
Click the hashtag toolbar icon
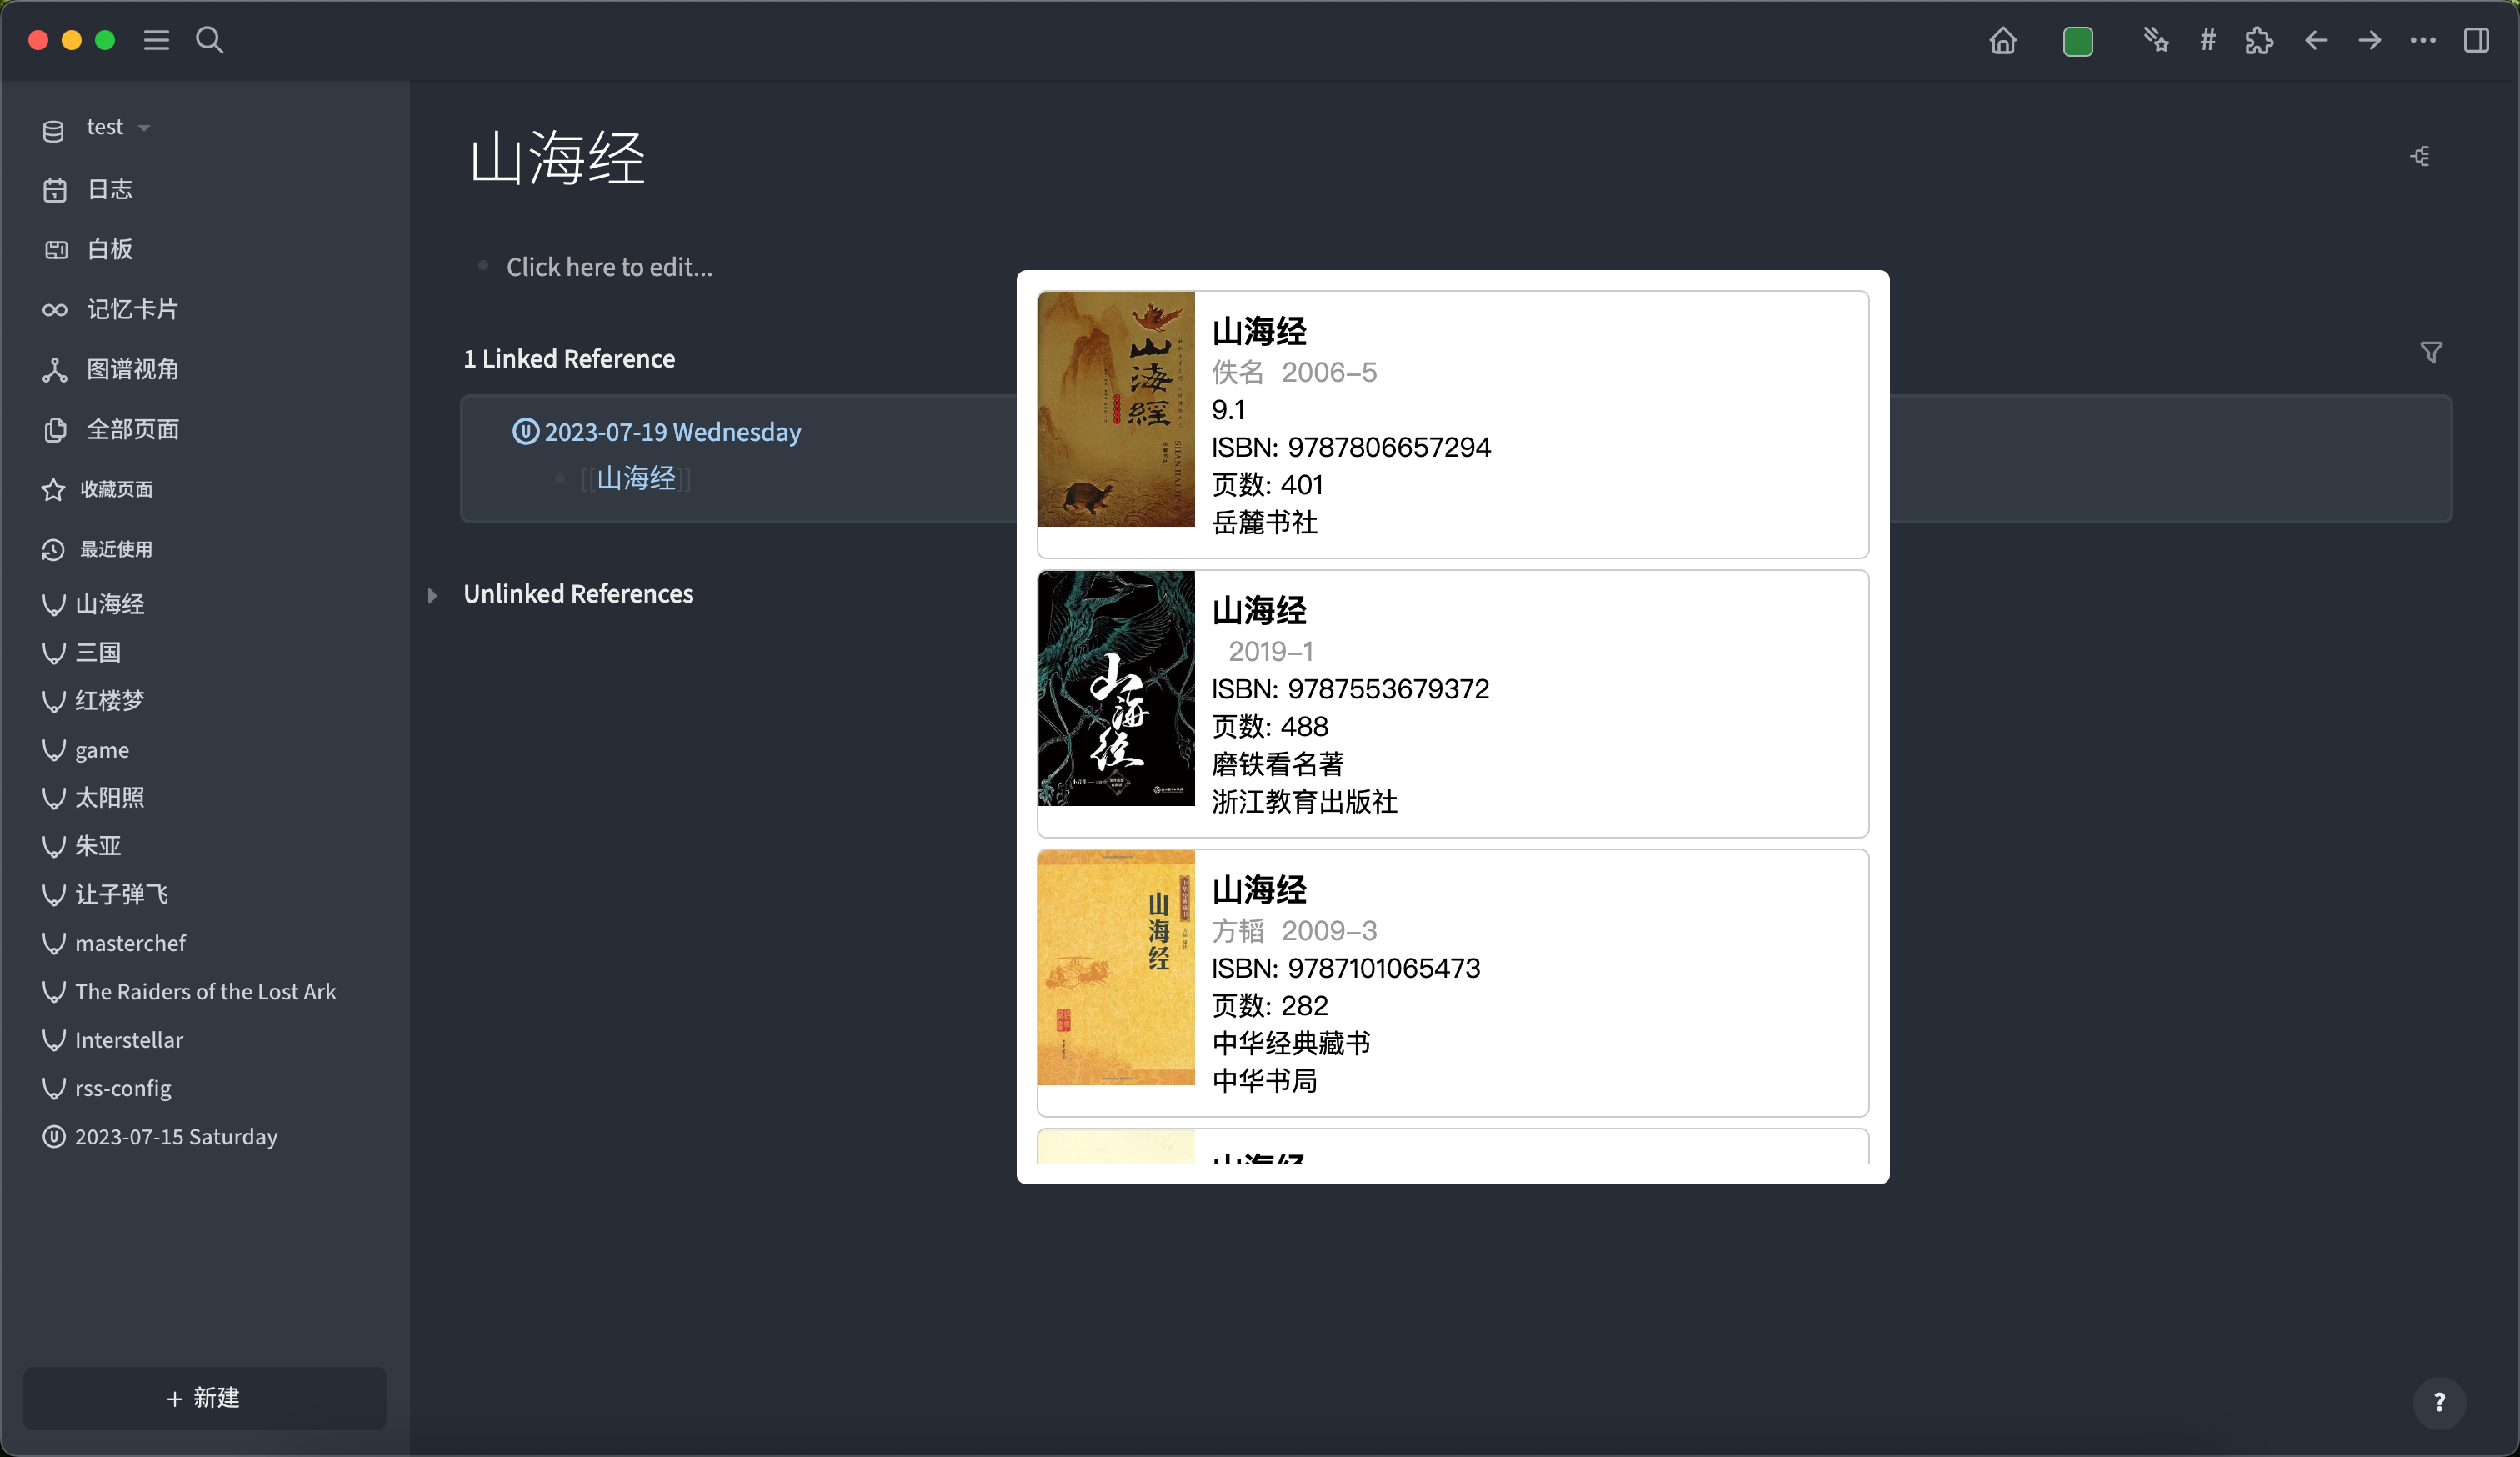2208,41
